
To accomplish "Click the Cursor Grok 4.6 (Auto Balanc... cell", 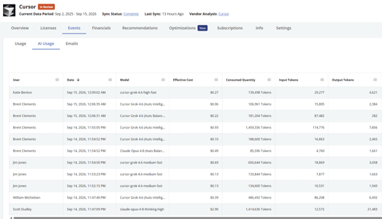I will 142,116.
